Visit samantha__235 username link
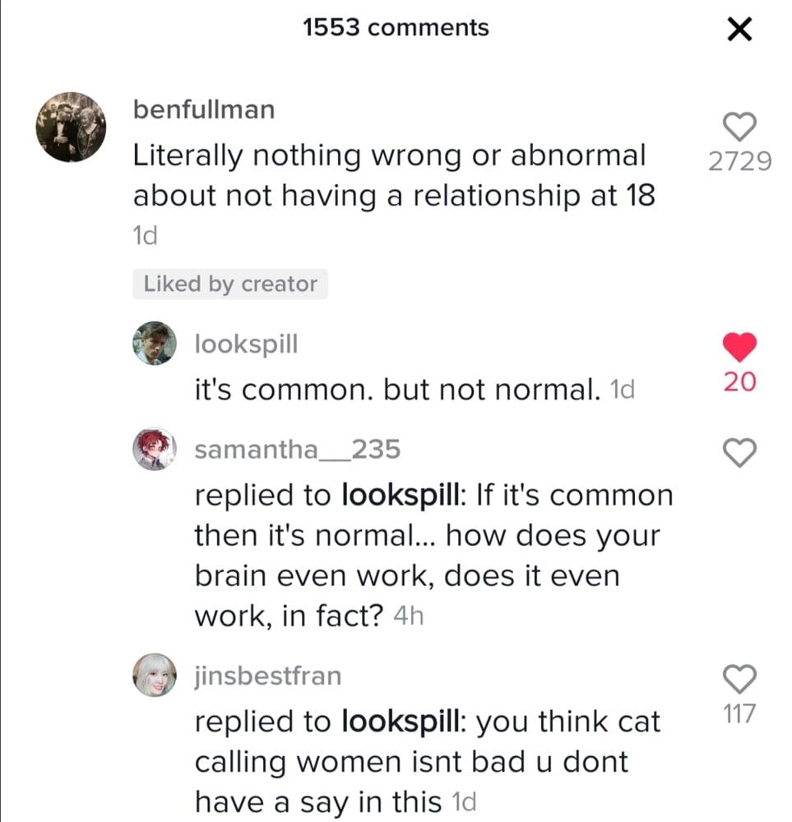The width and height of the screenshot is (792, 822). tap(297, 449)
